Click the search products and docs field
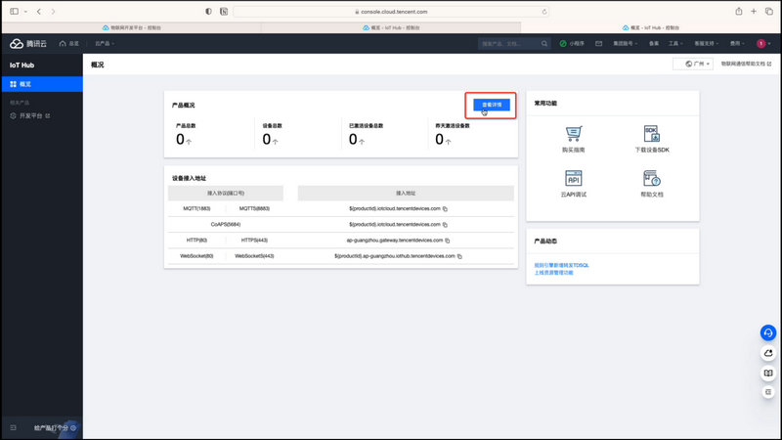The image size is (782, 440). pyautogui.click(x=508, y=44)
